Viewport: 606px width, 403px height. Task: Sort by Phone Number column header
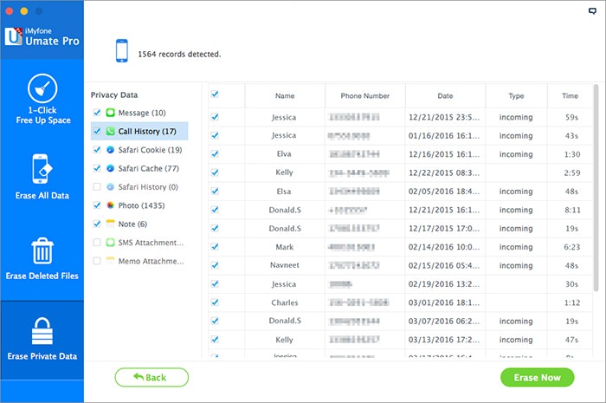(365, 96)
